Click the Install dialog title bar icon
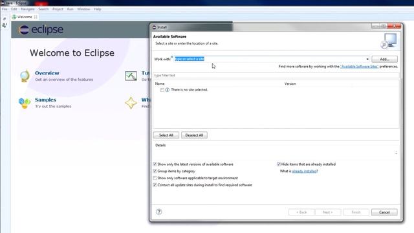The height and width of the screenshot is (233, 414). pyautogui.click(x=155, y=27)
